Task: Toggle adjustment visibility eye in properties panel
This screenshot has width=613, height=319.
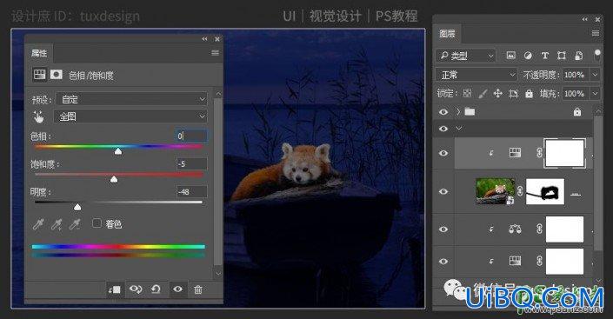Action: 178,289
